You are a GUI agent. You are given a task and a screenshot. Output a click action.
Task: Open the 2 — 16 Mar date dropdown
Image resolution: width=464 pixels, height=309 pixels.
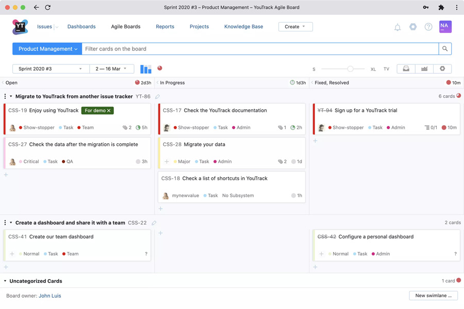point(111,69)
